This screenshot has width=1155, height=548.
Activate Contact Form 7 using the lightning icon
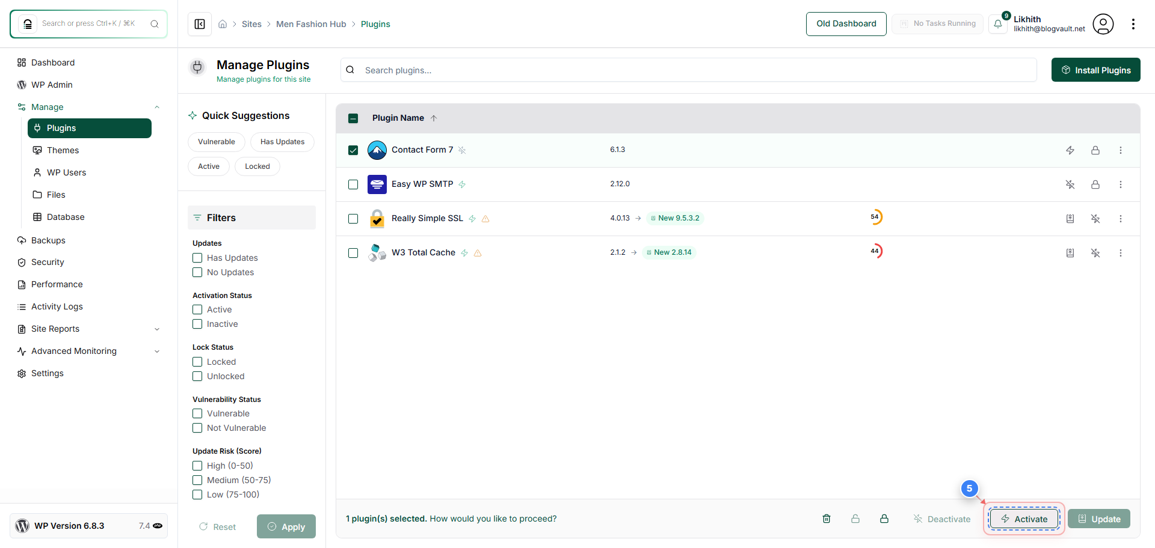click(1070, 150)
